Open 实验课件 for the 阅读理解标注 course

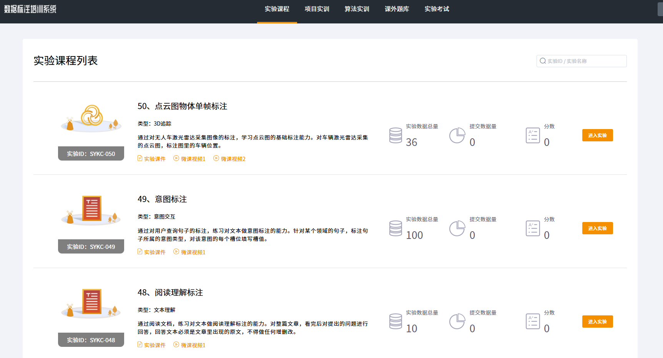click(151, 345)
